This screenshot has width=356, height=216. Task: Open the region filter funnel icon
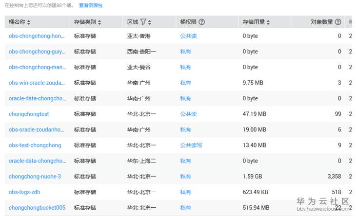click(143, 22)
